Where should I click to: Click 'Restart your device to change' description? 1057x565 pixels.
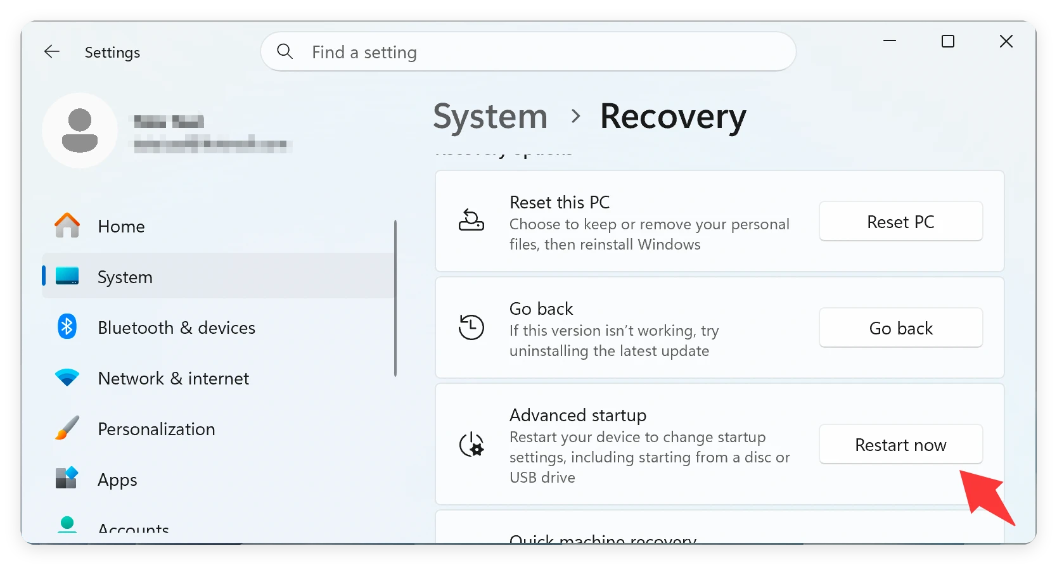[x=650, y=457]
